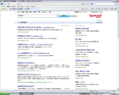Open the お気に入り menu in menu bar
Viewport: 119px width, 95px height.
coord(20,6)
